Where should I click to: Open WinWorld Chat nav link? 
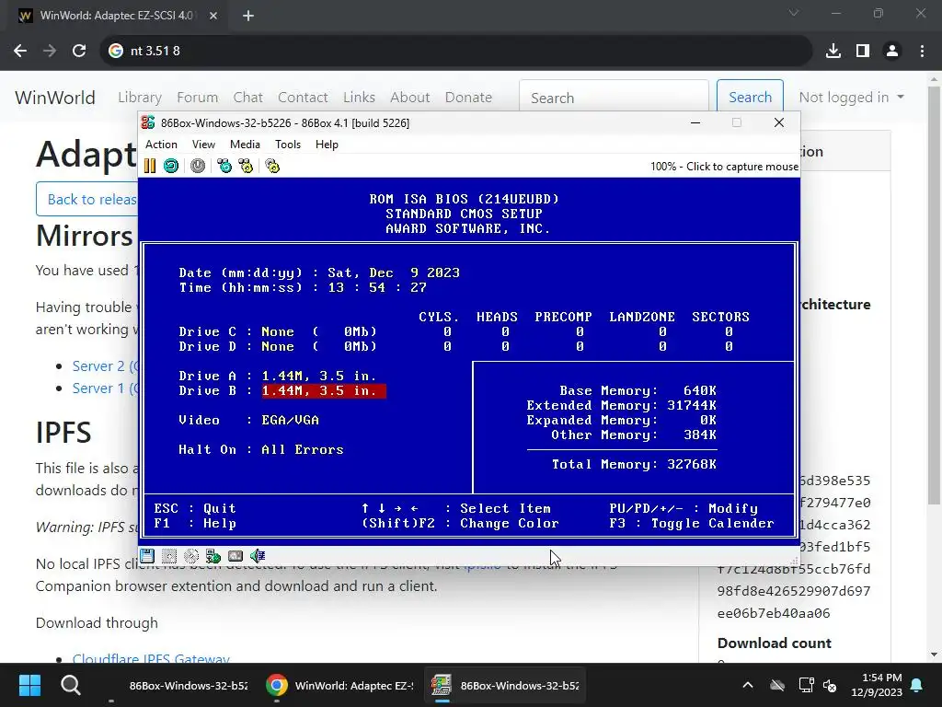(x=248, y=98)
